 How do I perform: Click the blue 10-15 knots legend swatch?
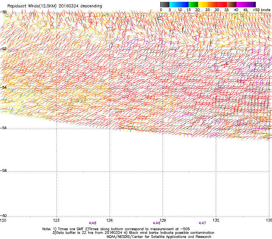pyautogui.click(x=184, y=4)
